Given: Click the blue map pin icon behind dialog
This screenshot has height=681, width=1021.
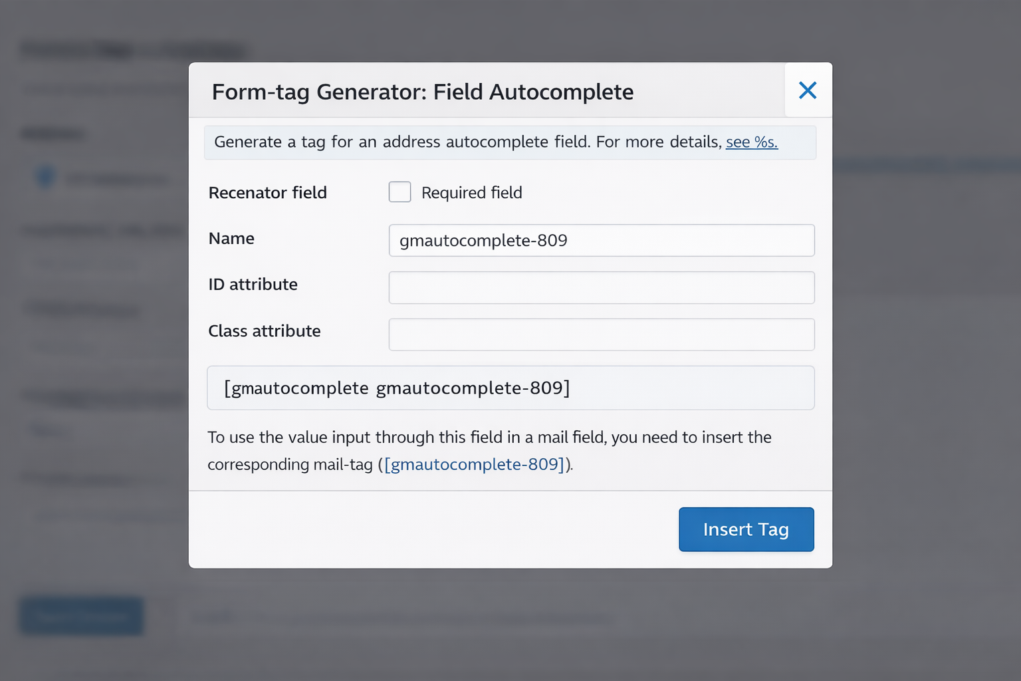Looking at the screenshot, I should point(45,177).
